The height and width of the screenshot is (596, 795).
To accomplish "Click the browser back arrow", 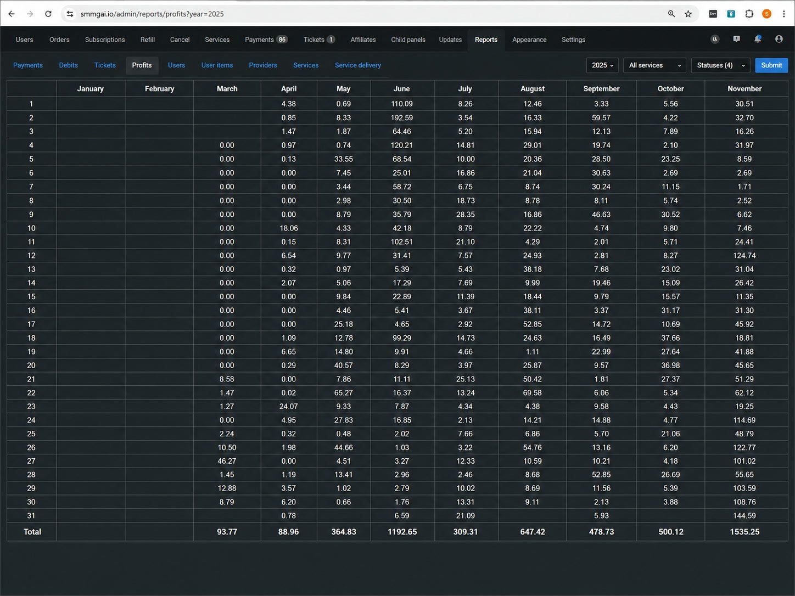I will (x=12, y=14).
